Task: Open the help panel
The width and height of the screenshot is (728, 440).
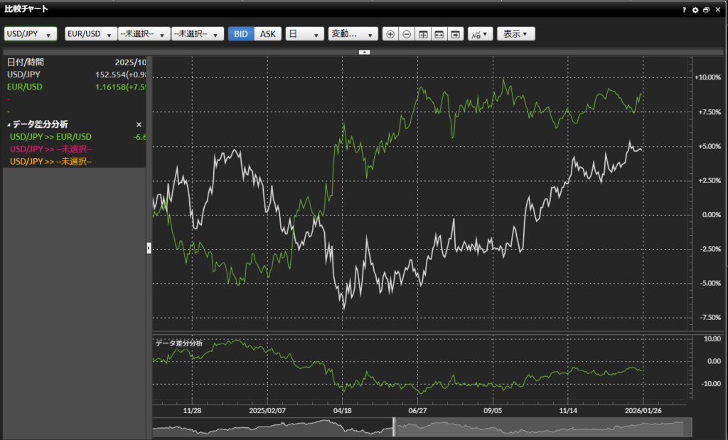Action: click(x=683, y=9)
